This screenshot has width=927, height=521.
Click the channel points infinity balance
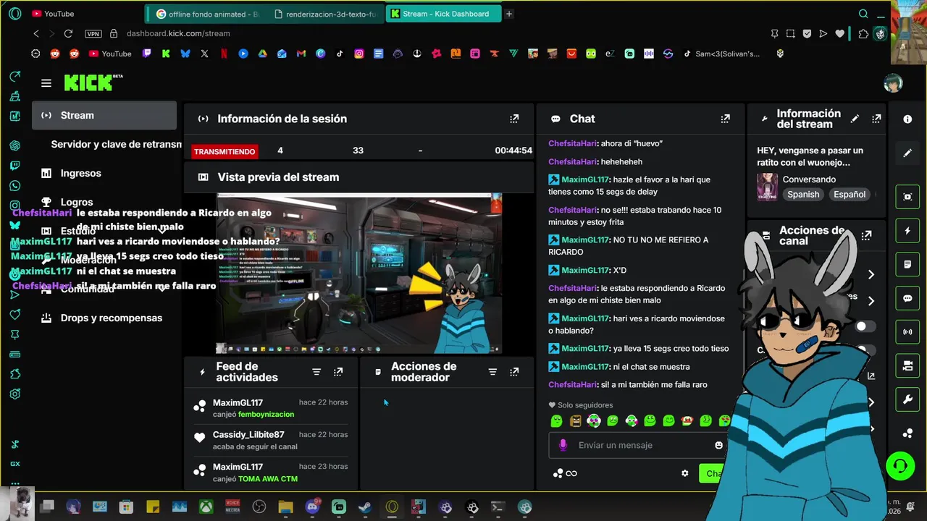pyautogui.click(x=565, y=473)
